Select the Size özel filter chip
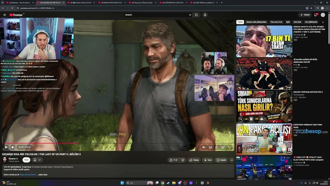The image size is (330, 186). point(298,22)
